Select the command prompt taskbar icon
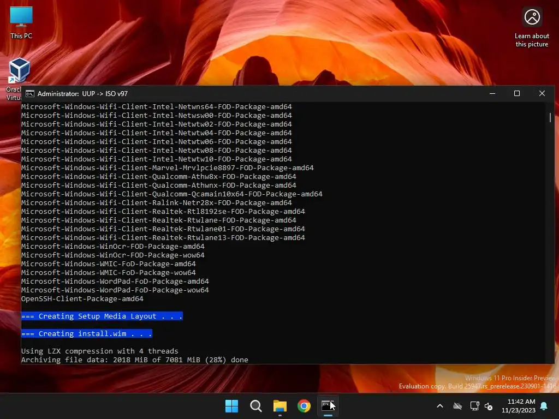 click(328, 406)
